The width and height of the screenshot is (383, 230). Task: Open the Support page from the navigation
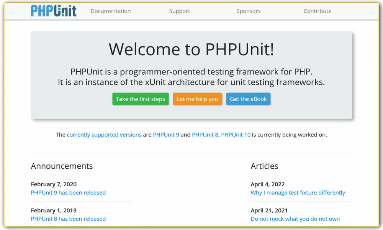pyautogui.click(x=179, y=11)
